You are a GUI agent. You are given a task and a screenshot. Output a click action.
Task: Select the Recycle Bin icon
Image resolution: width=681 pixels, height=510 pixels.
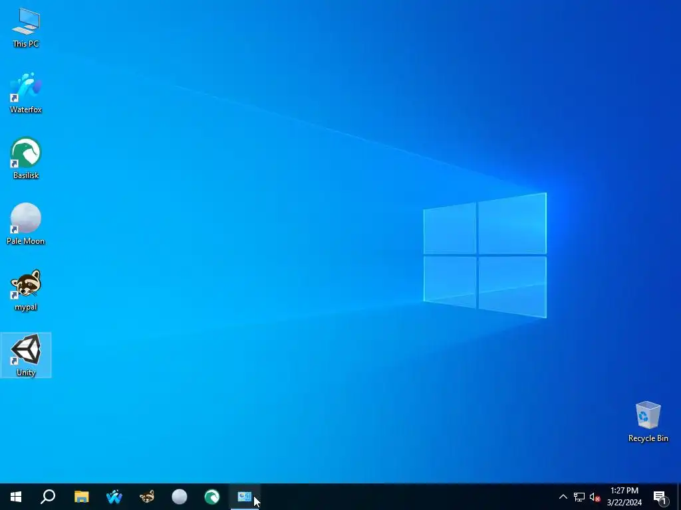click(648, 422)
